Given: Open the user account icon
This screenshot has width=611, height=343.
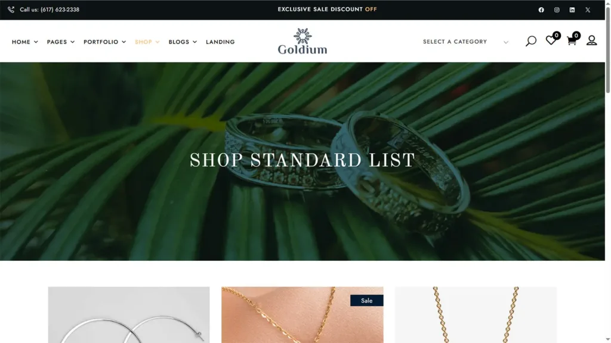Looking at the screenshot, I should 591,40.
